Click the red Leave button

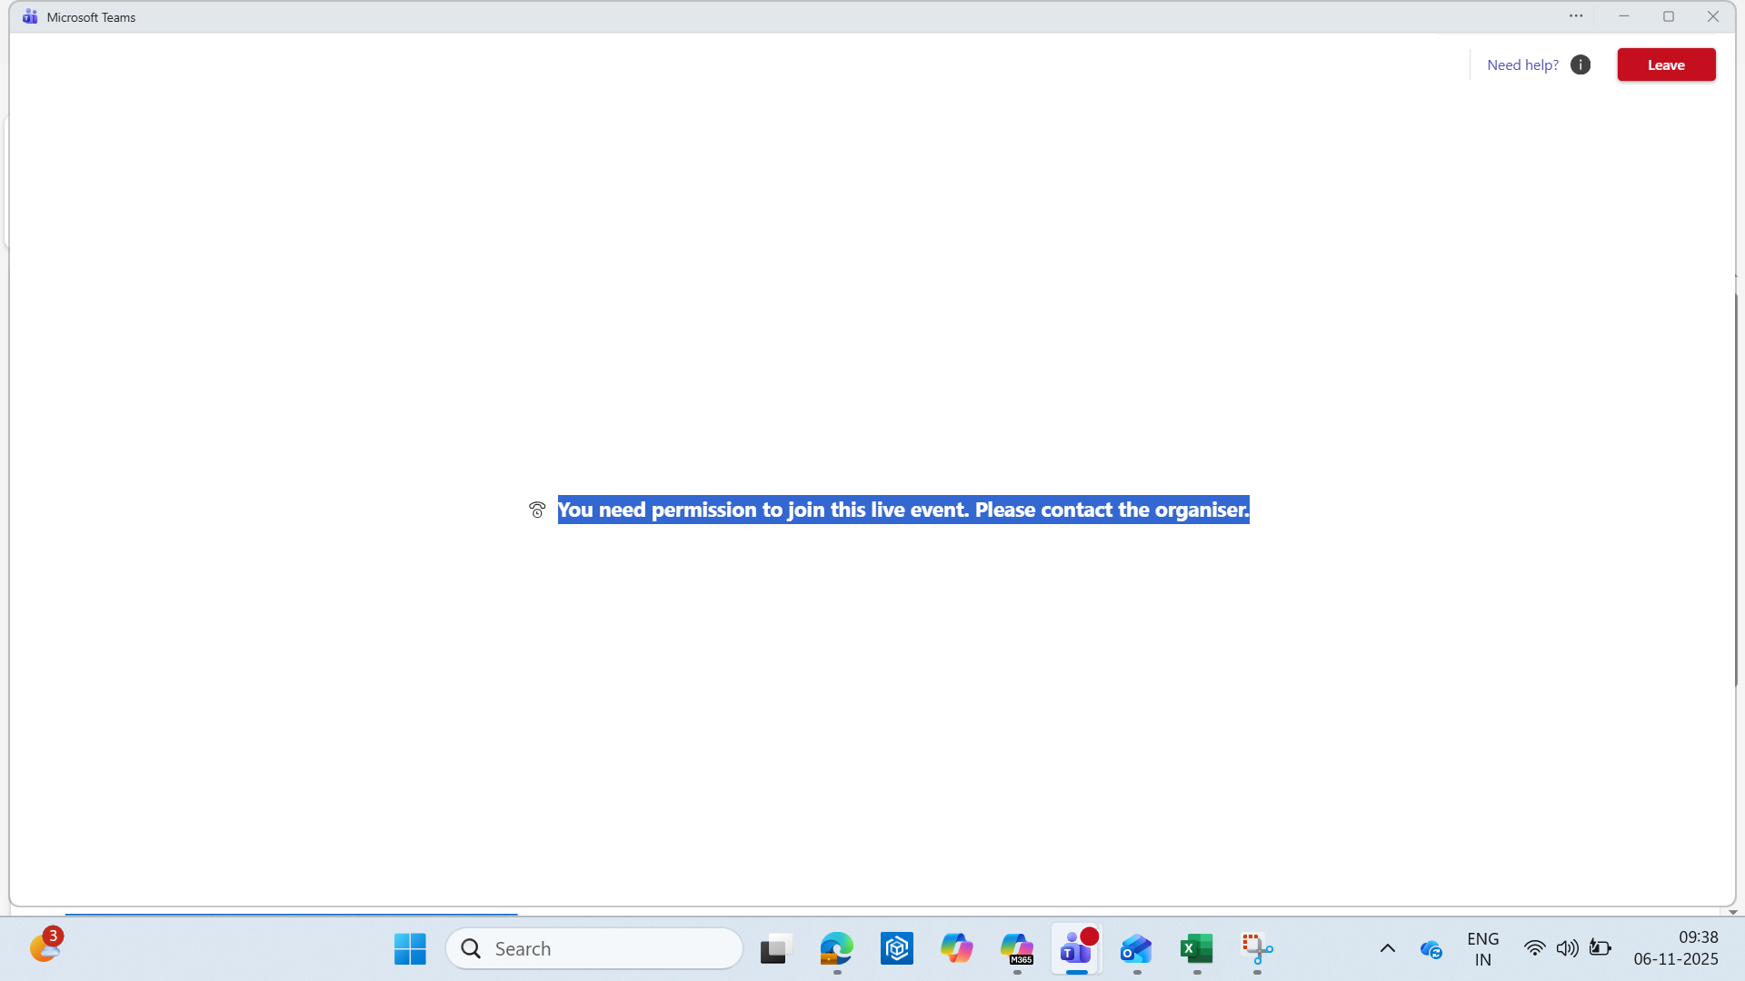click(1666, 64)
